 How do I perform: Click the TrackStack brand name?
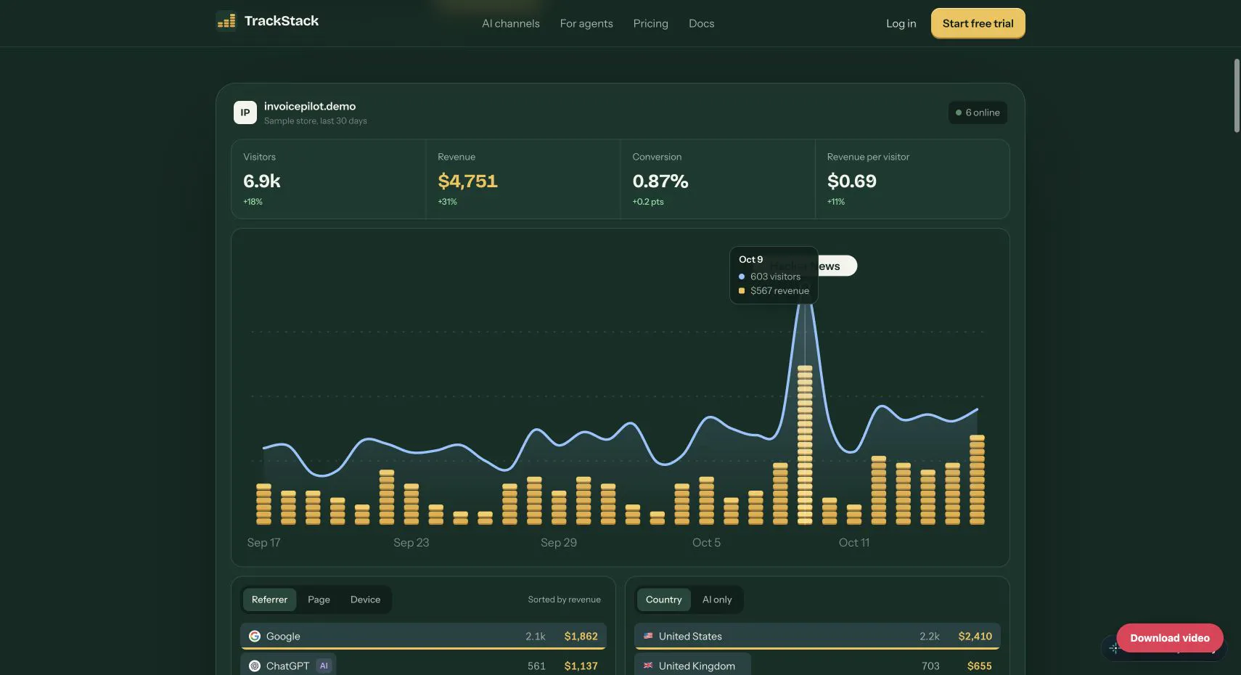pyautogui.click(x=282, y=21)
